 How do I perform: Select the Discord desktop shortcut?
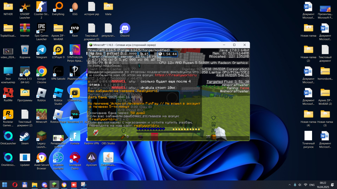(x=125, y=30)
